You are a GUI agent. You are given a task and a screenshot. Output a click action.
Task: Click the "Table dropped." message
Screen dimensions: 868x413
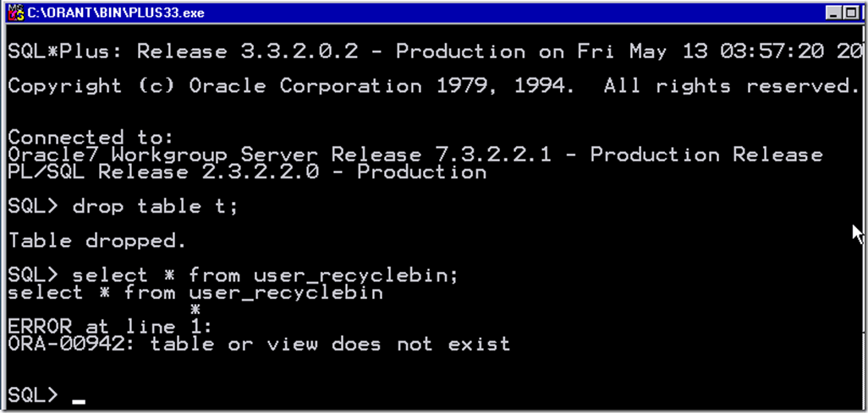pyautogui.click(x=96, y=242)
